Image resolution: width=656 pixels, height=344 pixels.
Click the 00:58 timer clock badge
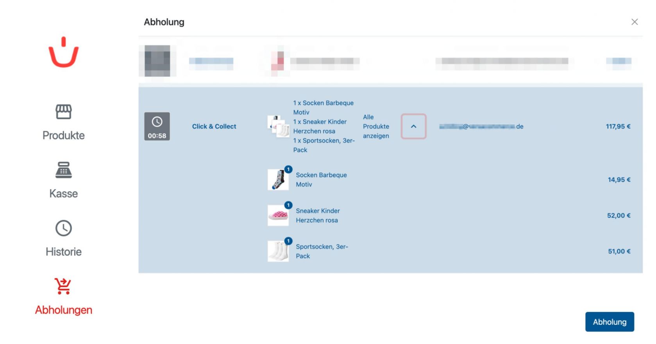pyautogui.click(x=157, y=126)
